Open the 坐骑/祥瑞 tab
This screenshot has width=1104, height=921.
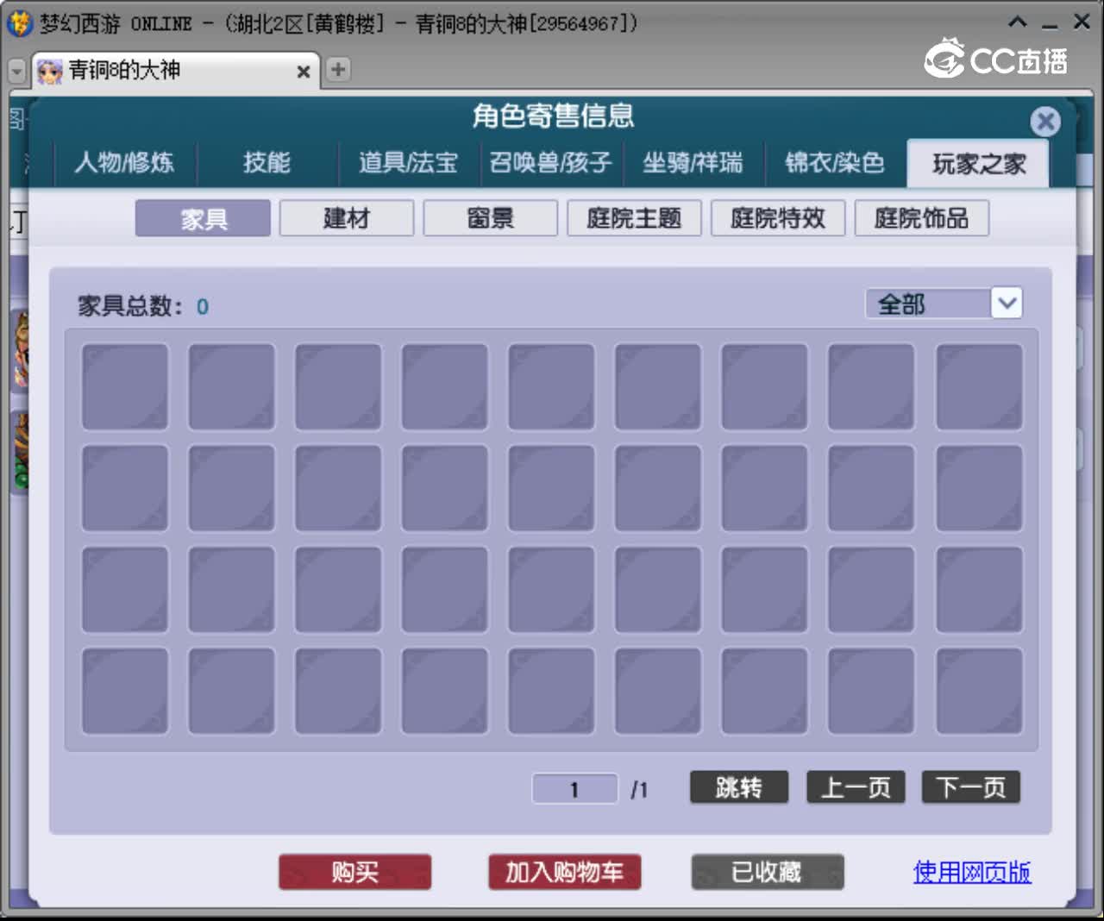coord(693,162)
